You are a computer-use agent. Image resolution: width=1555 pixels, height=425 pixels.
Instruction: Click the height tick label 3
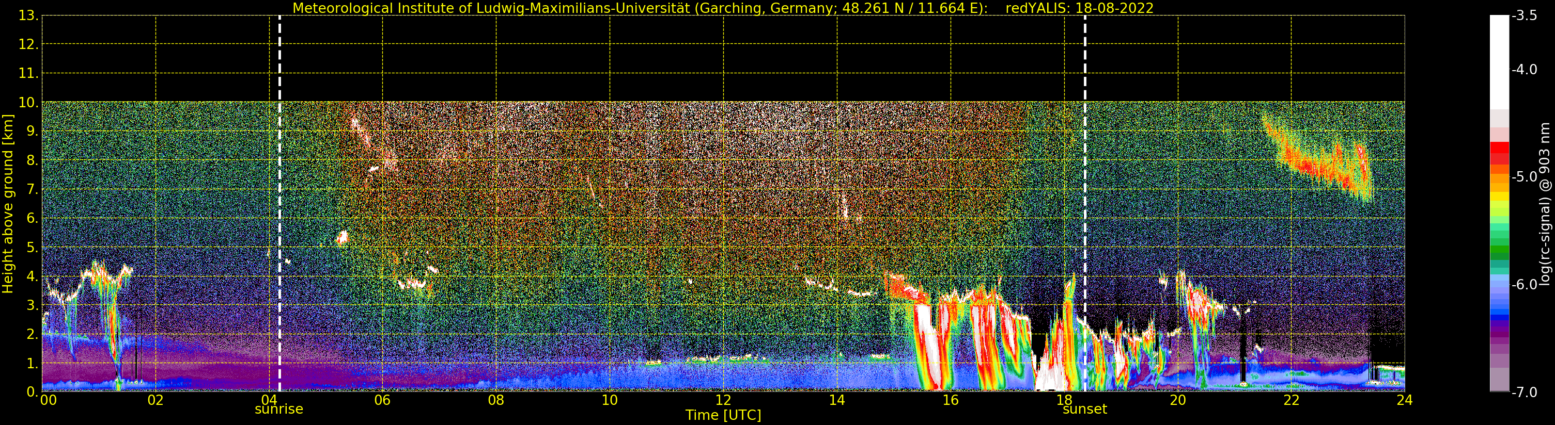pyautogui.click(x=32, y=305)
